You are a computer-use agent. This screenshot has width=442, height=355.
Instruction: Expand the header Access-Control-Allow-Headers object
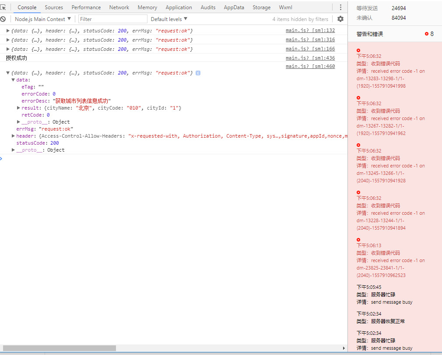(x=13, y=136)
